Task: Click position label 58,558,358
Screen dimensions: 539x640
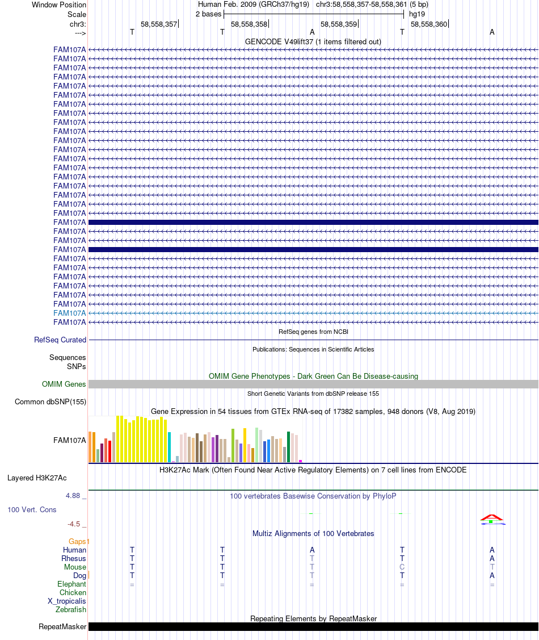Action: [x=249, y=24]
